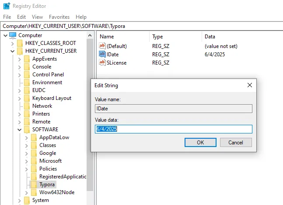Expand the Control Panel key
Viewport: 283px width, 205px height.
click(x=20, y=75)
